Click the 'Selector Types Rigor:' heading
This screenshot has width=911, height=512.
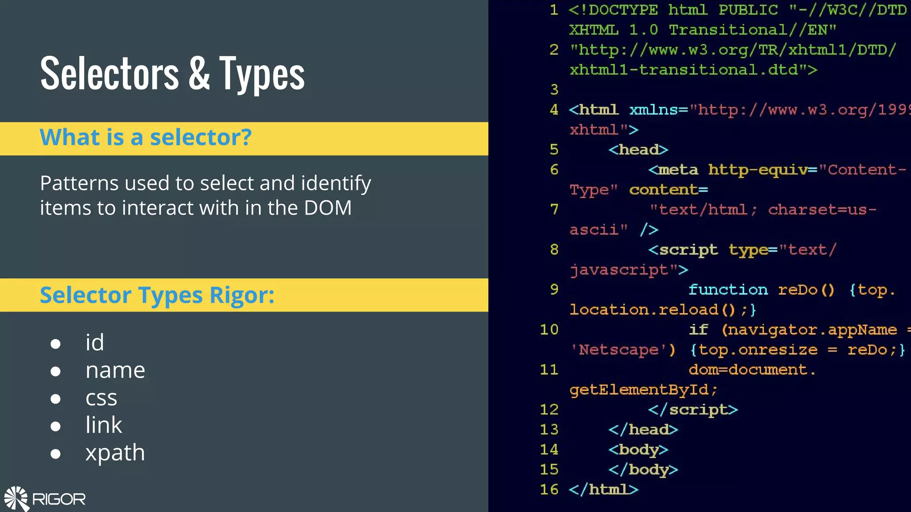[157, 295]
